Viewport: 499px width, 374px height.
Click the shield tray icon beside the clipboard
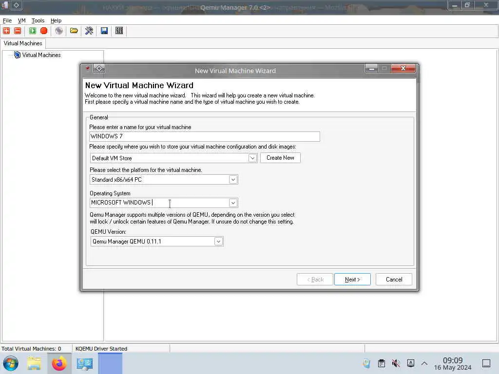pyautogui.click(x=366, y=363)
